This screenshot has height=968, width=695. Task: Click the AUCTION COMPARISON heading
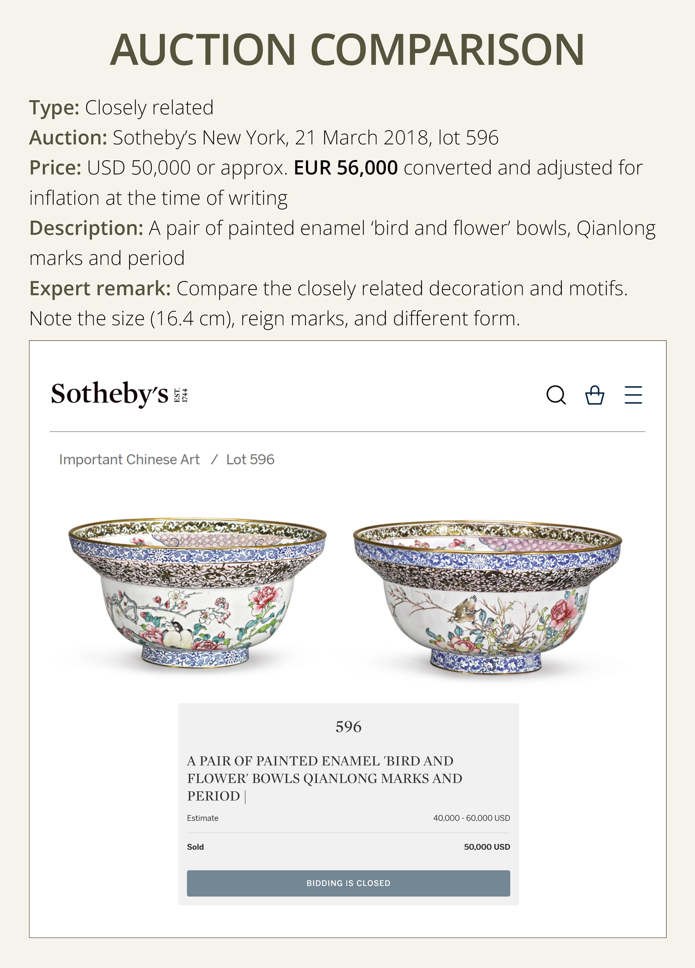click(x=347, y=49)
